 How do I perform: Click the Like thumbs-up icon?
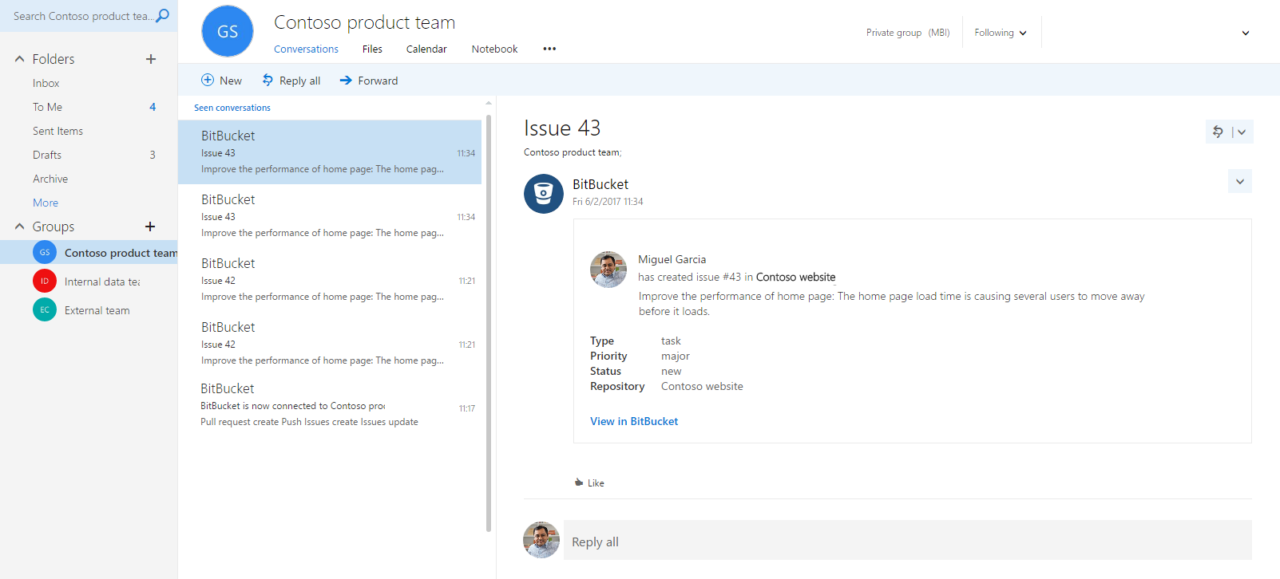tap(579, 482)
